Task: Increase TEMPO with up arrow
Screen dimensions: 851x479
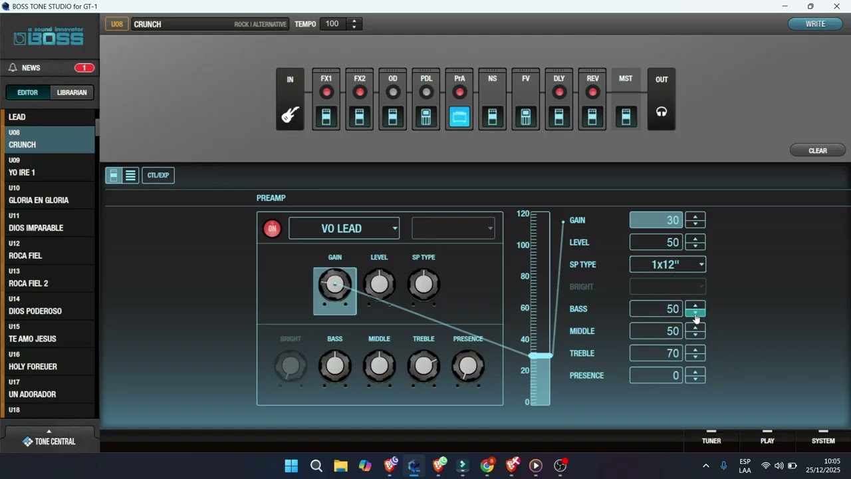Action: [x=354, y=21]
